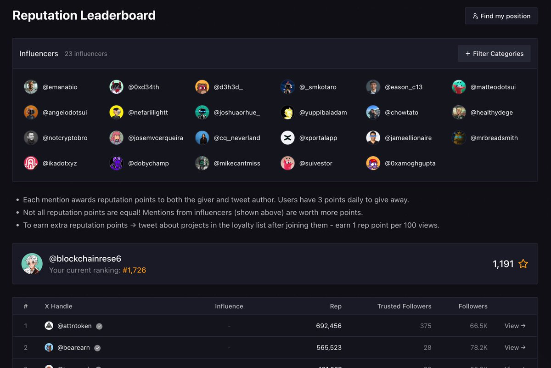Select the @xportalapp logo avatar
Viewport: 551px width, 368px height.
287,138
